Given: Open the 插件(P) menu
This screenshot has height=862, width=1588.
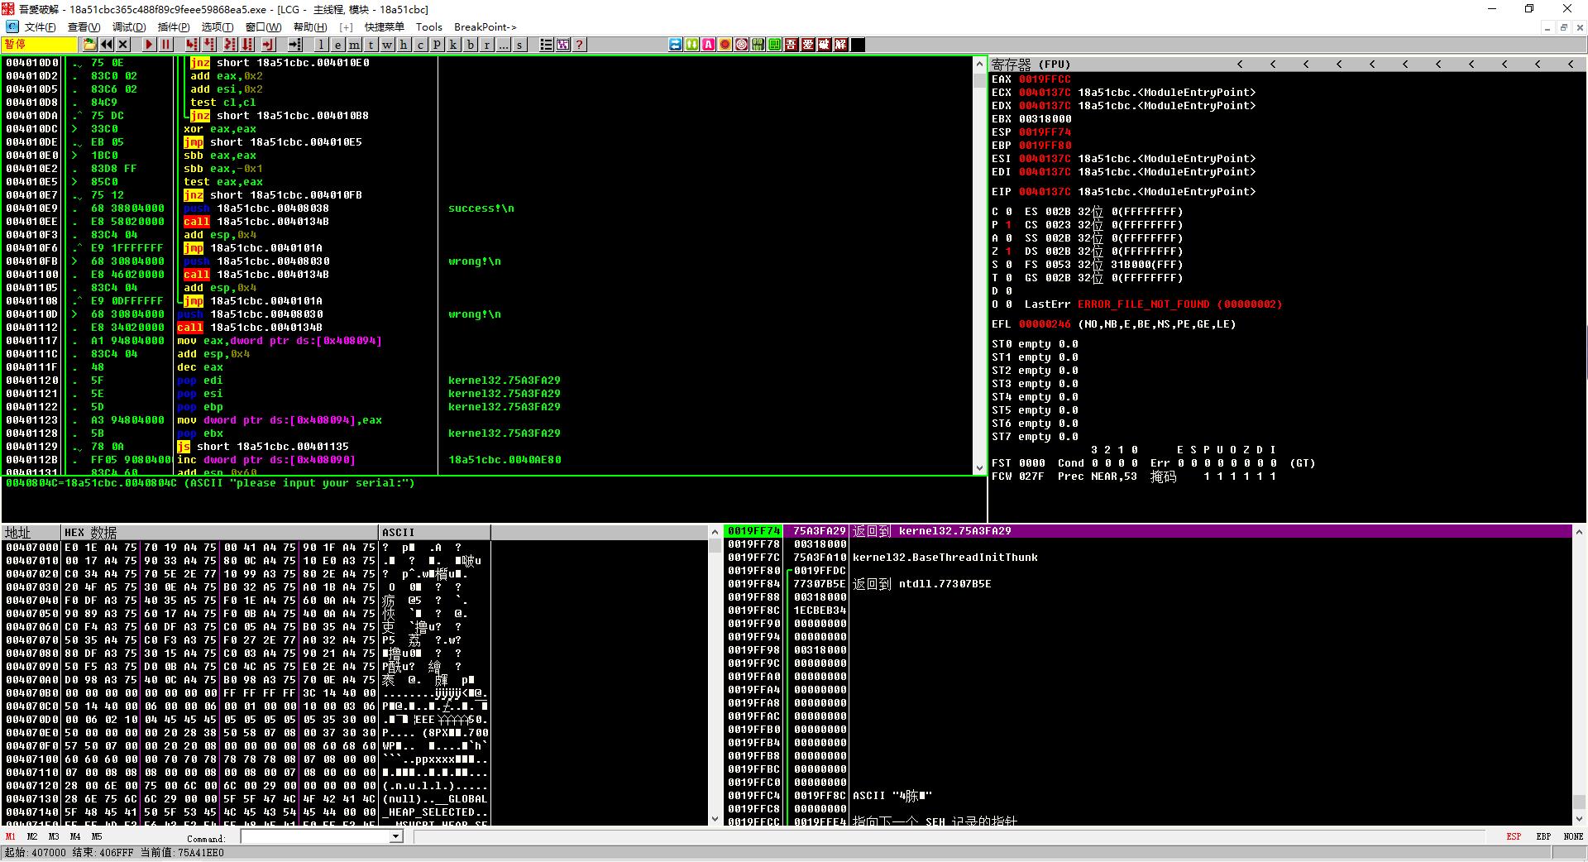Looking at the screenshot, I should coord(173,27).
